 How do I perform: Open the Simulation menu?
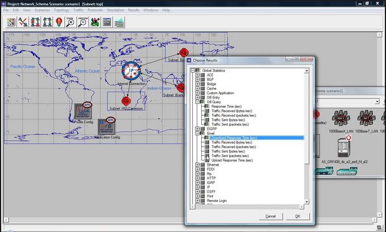115,10
